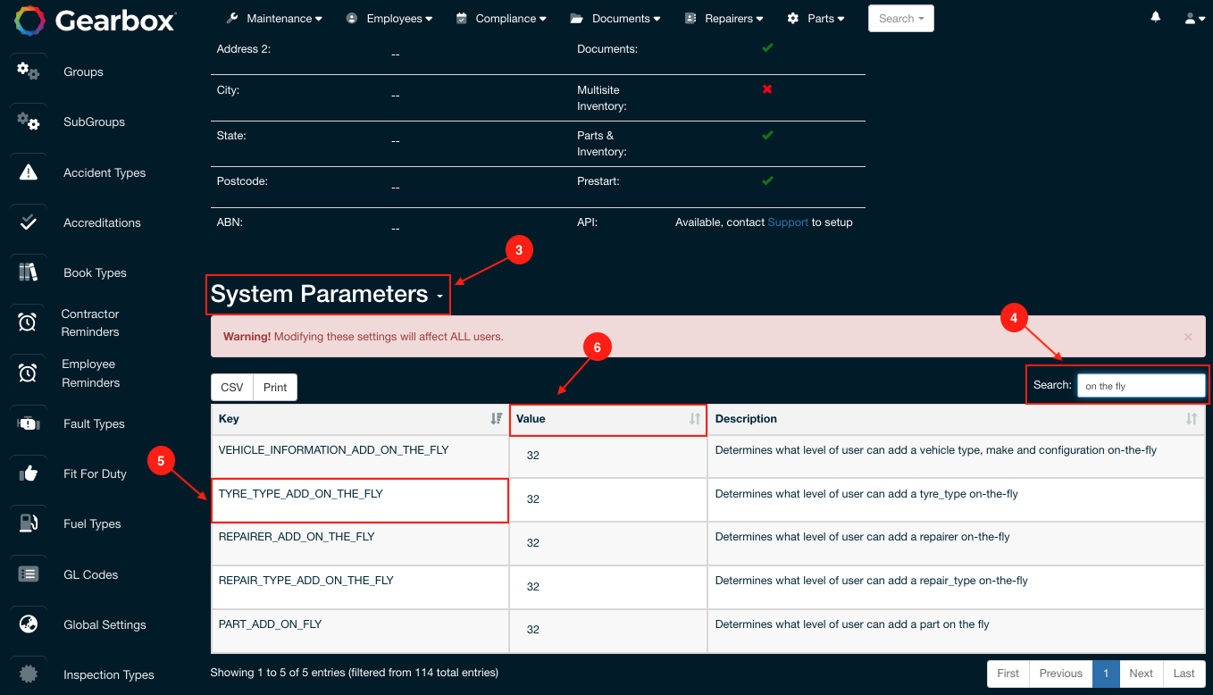Open the Repairers menu
The width and height of the screenshot is (1213, 695).
[x=724, y=18]
